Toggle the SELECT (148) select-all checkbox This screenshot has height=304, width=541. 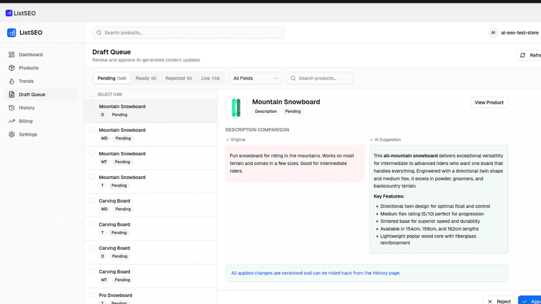point(92,95)
